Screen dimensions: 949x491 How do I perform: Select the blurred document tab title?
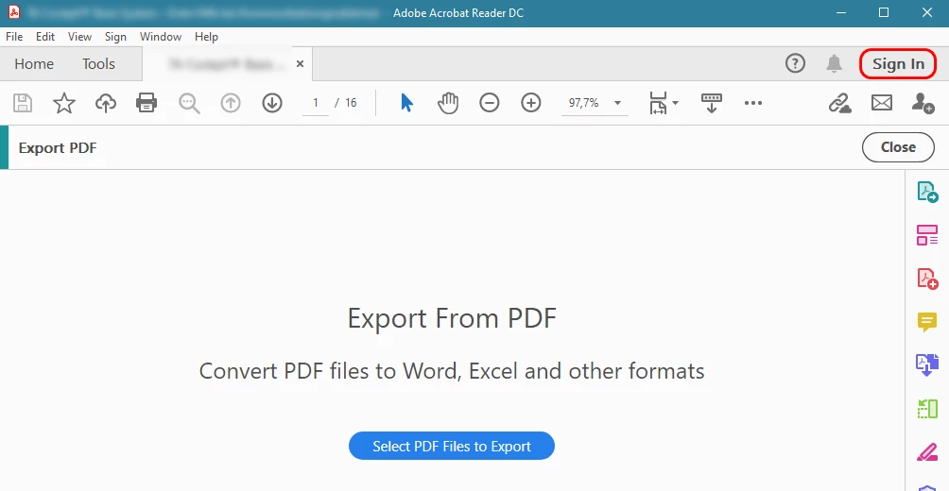226,63
